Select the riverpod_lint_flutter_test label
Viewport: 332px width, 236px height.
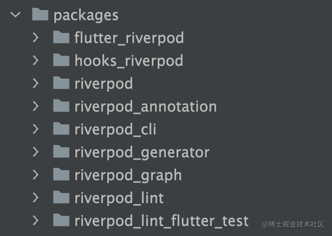(161, 221)
